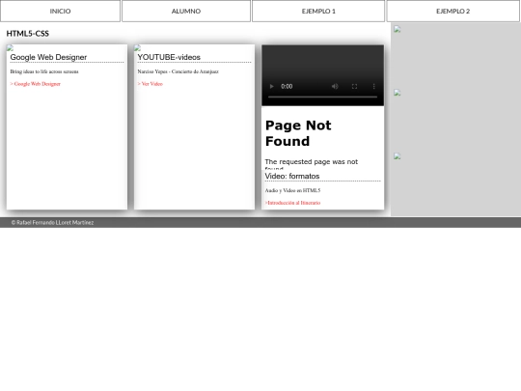
Task: Click the video time display 0:00
Action: [287, 87]
